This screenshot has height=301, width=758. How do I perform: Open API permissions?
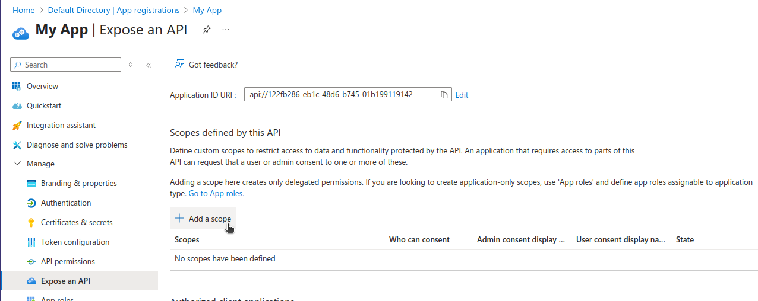(x=68, y=261)
